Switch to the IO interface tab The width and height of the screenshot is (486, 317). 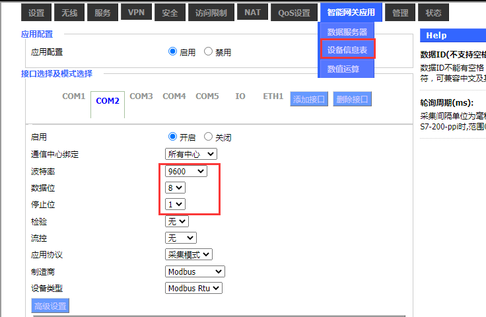[x=240, y=96]
